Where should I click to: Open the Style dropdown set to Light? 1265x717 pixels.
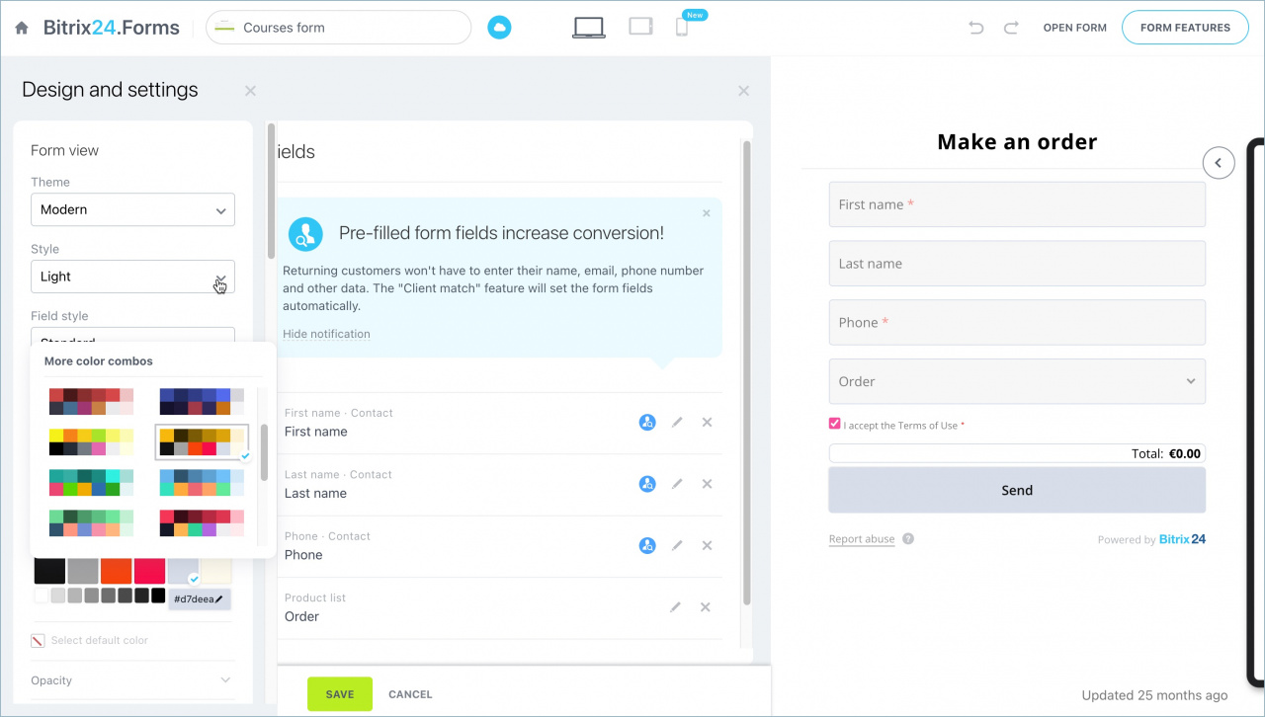(x=132, y=277)
